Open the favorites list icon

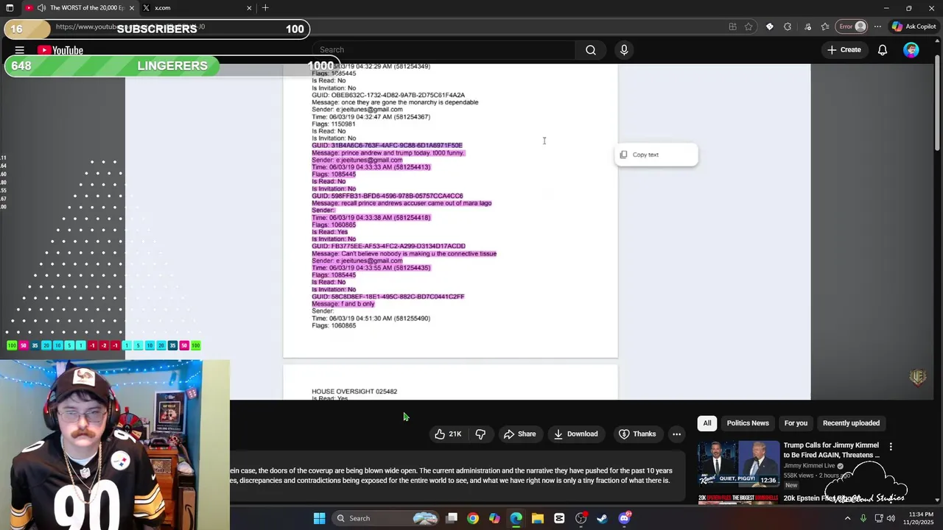pos(825,26)
